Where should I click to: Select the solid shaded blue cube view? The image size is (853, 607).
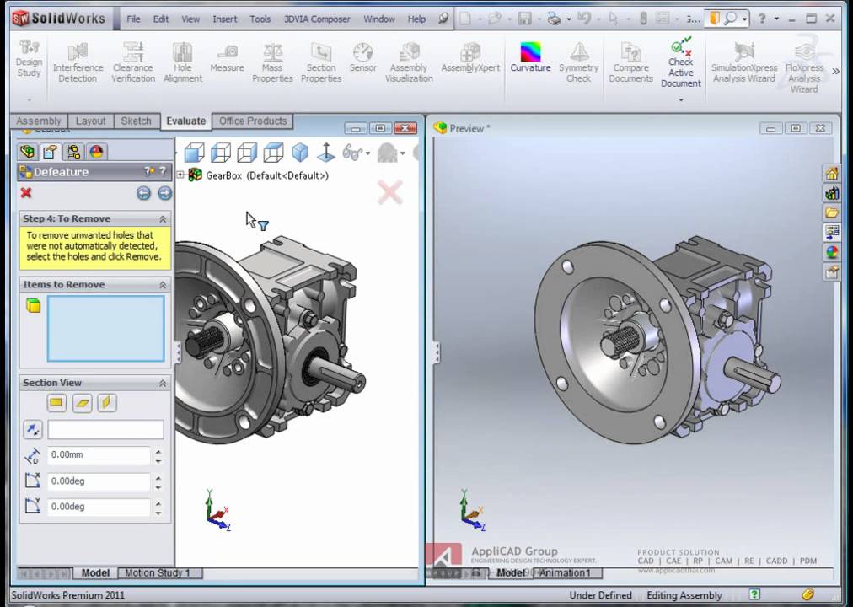pos(300,153)
